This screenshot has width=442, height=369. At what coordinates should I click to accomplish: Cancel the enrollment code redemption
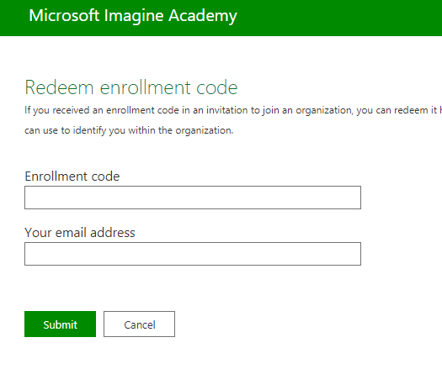tap(139, 324)
